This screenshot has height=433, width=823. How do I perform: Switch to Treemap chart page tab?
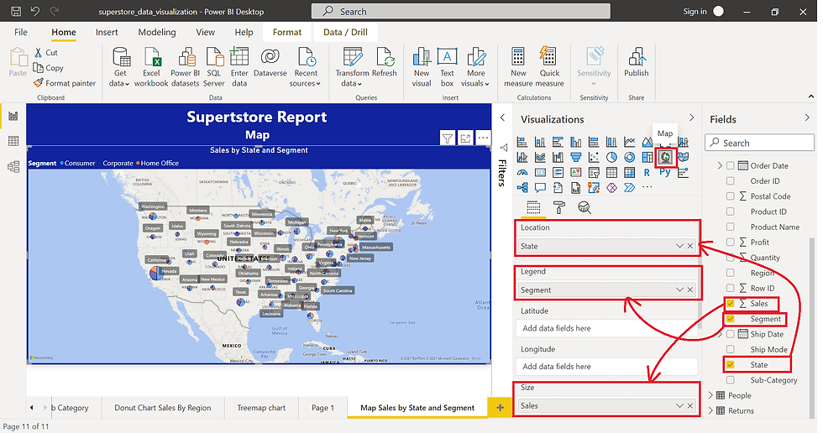(261, 408)
